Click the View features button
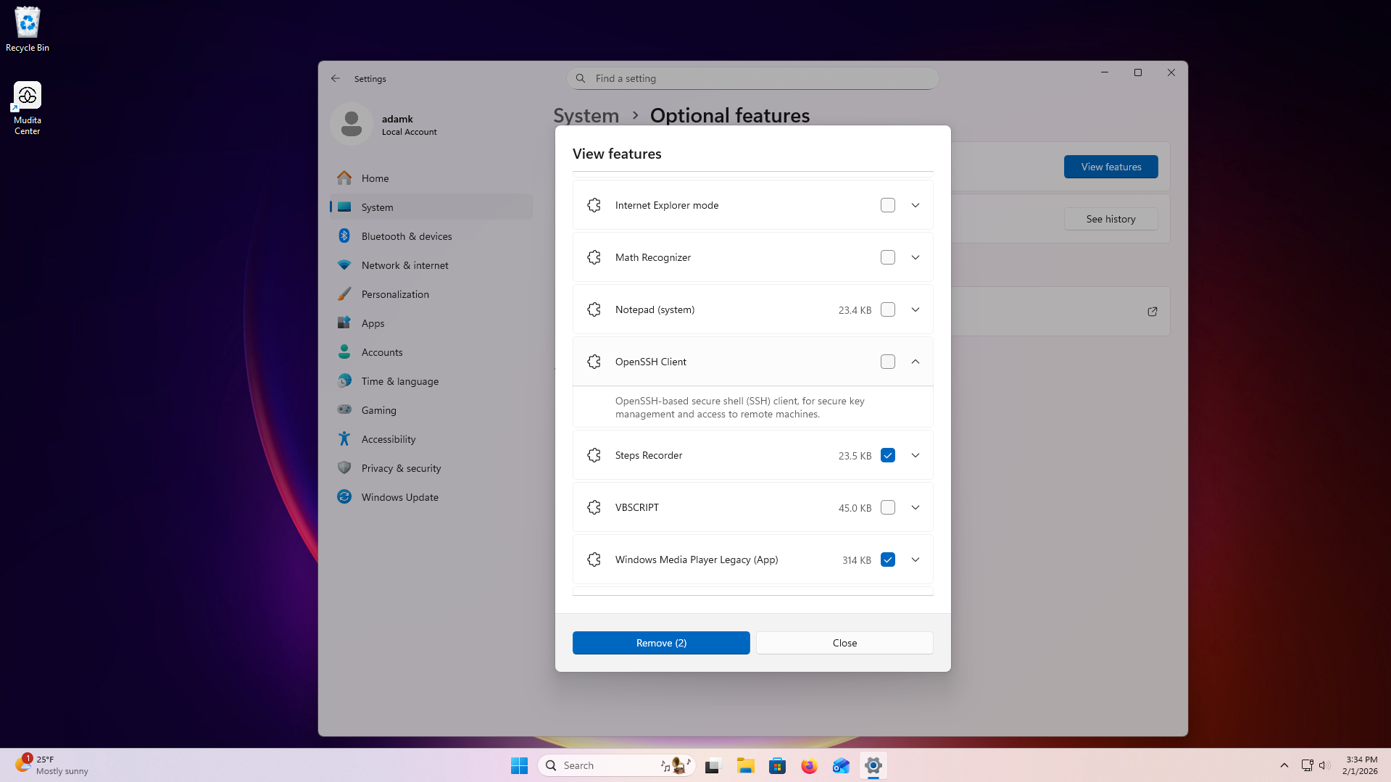This screenshot has width=1391, height=782. [x=1111, y=167]
